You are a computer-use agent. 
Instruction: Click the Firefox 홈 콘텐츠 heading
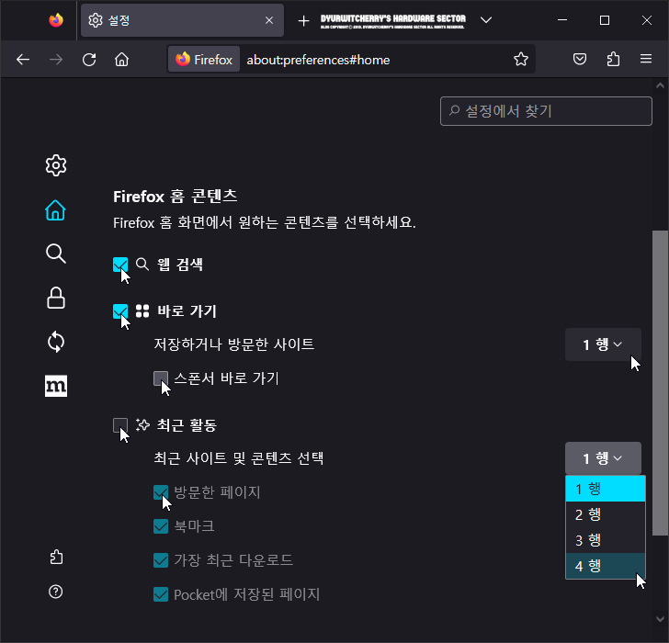tap(176, 197)
